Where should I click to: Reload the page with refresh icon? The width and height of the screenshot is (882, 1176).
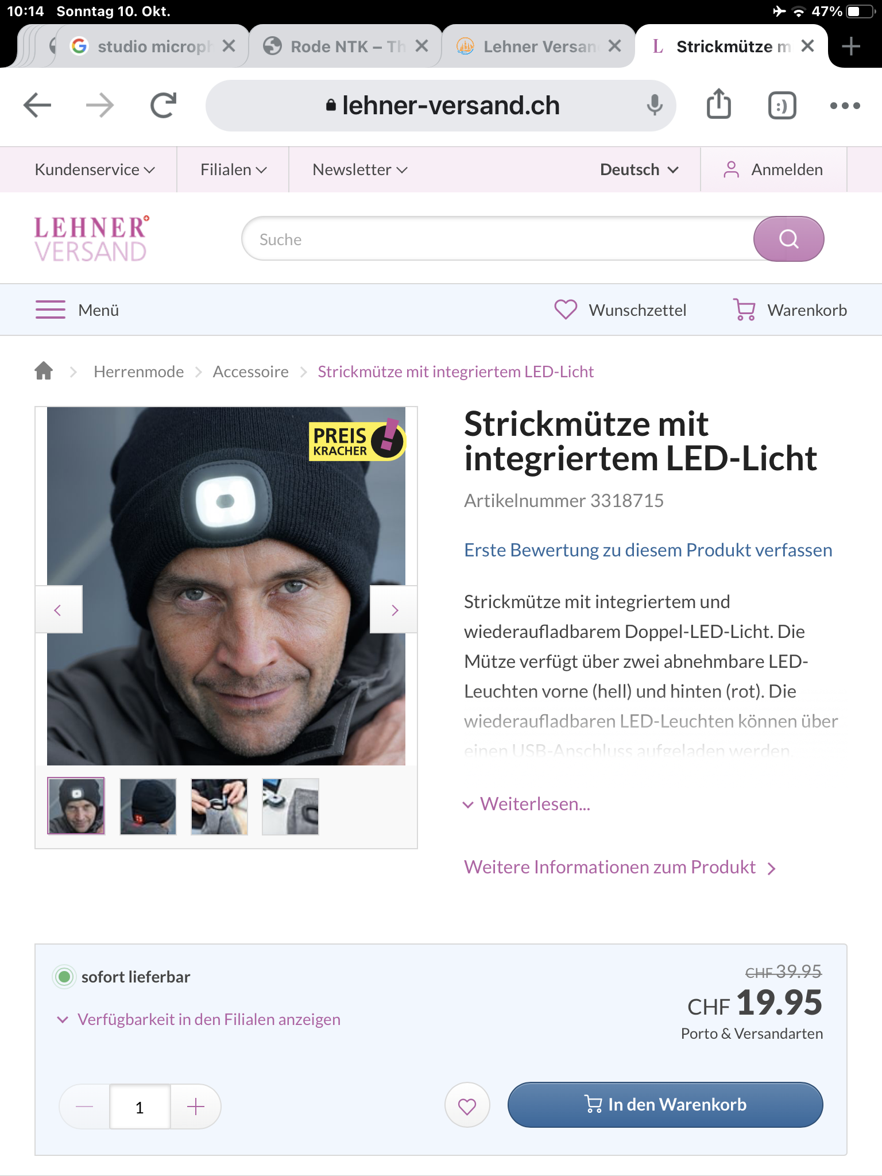click(163, 106)
